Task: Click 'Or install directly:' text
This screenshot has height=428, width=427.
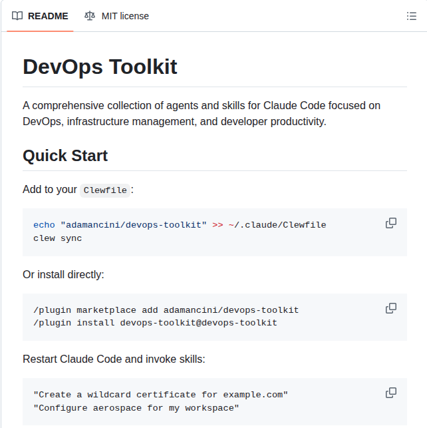Action: pos(63,275)
